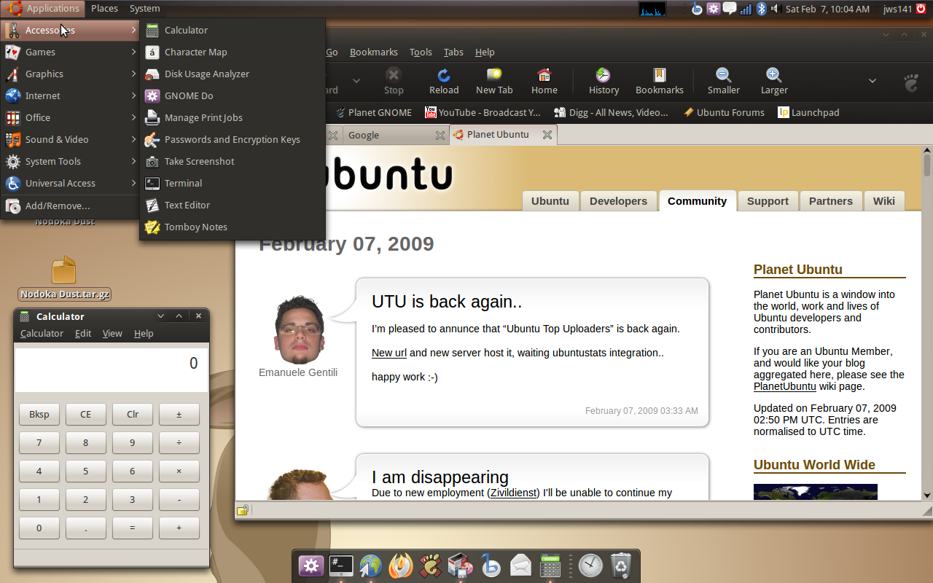
Task: Expand the Office submenu
Action: click(x=69, y=117)
